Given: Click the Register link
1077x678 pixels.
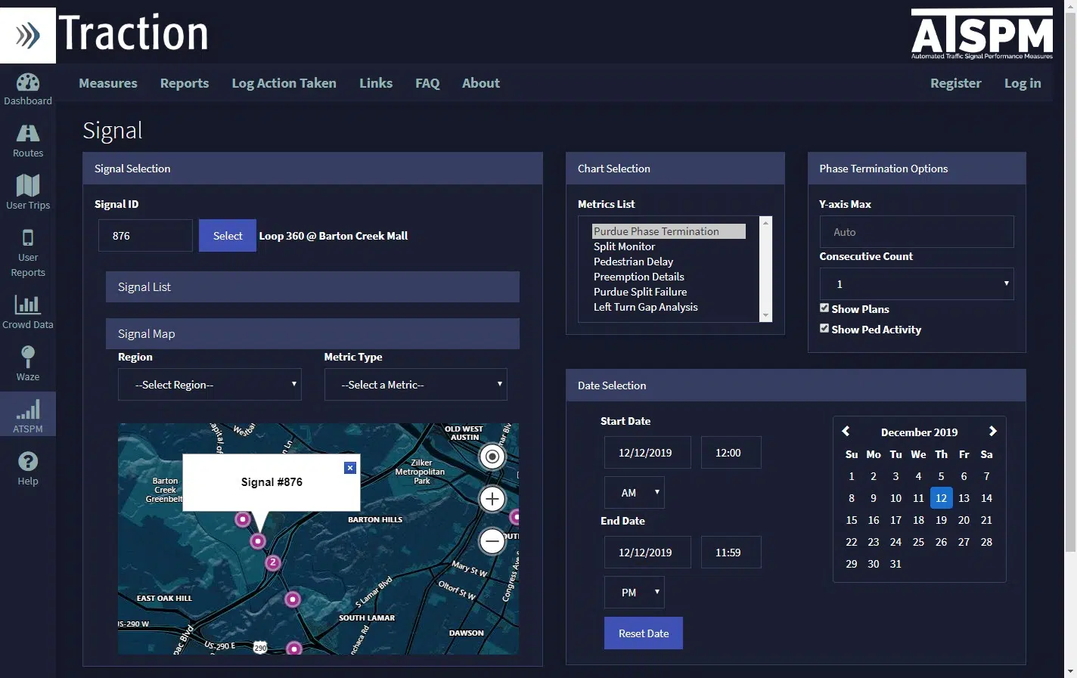Looking at the screenshot, I should click(x=956, y=83).
